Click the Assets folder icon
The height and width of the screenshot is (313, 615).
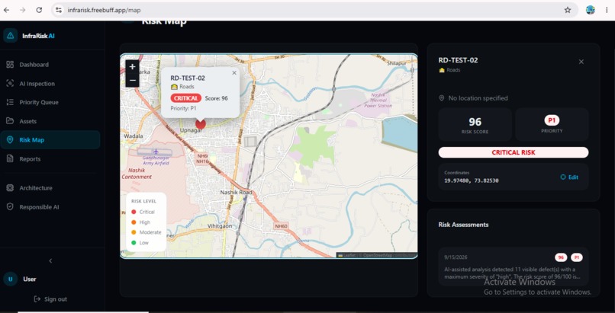[x=10, y=121]
